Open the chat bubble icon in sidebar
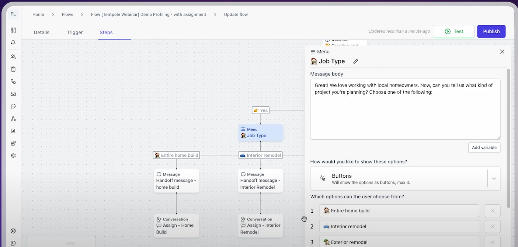This screenshot has width=518, height=247. pos(13,106)
